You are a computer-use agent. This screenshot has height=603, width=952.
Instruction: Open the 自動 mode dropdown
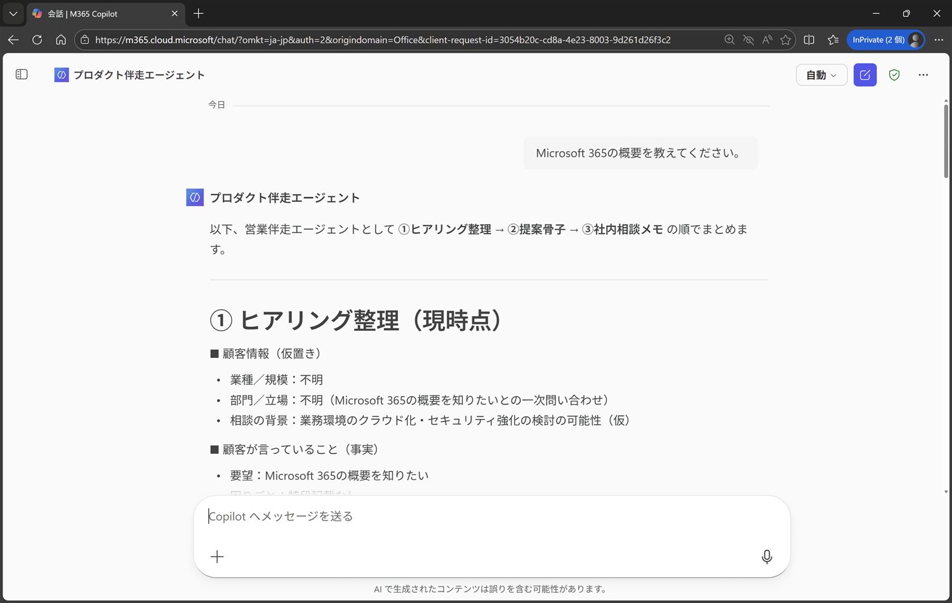point(821,75)
